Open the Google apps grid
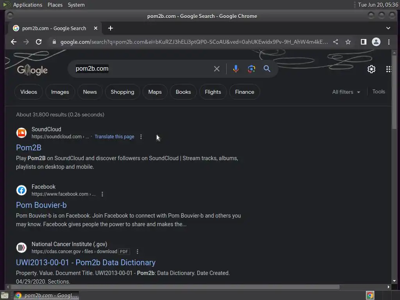Image resolution: width=400 pixels, height=300 pixels. tap(389, 69)
